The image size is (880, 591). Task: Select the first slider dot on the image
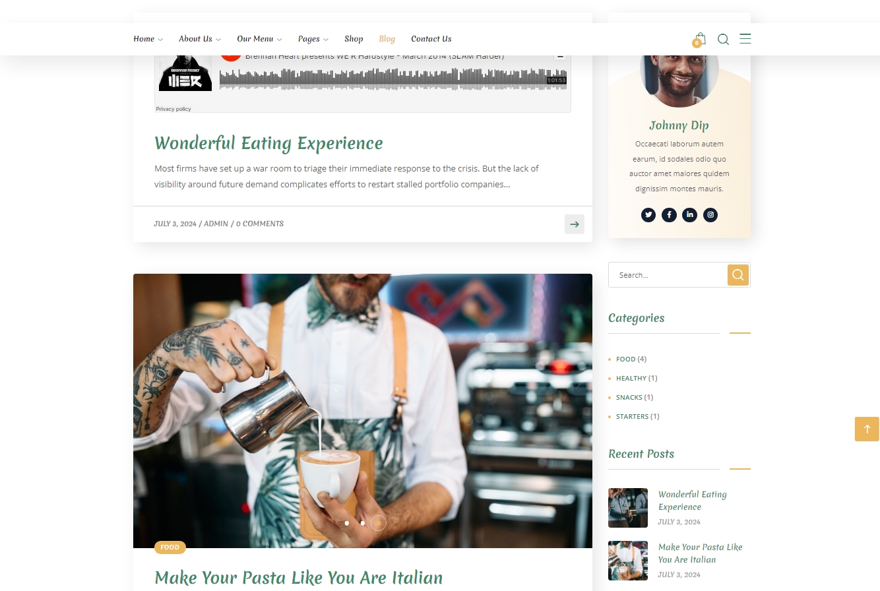click(x=347, y=523)
